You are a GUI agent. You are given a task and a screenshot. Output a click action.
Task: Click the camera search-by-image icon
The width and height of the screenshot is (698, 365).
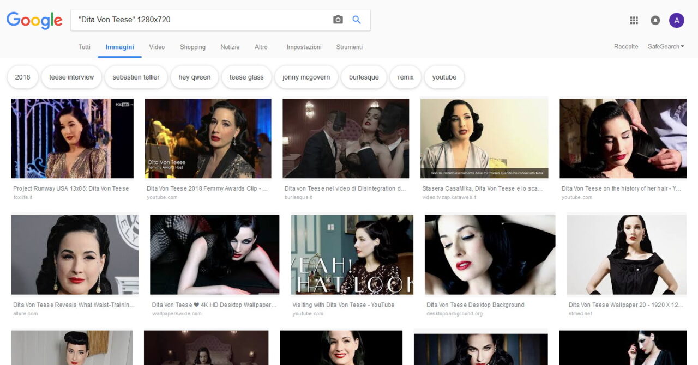338,20
